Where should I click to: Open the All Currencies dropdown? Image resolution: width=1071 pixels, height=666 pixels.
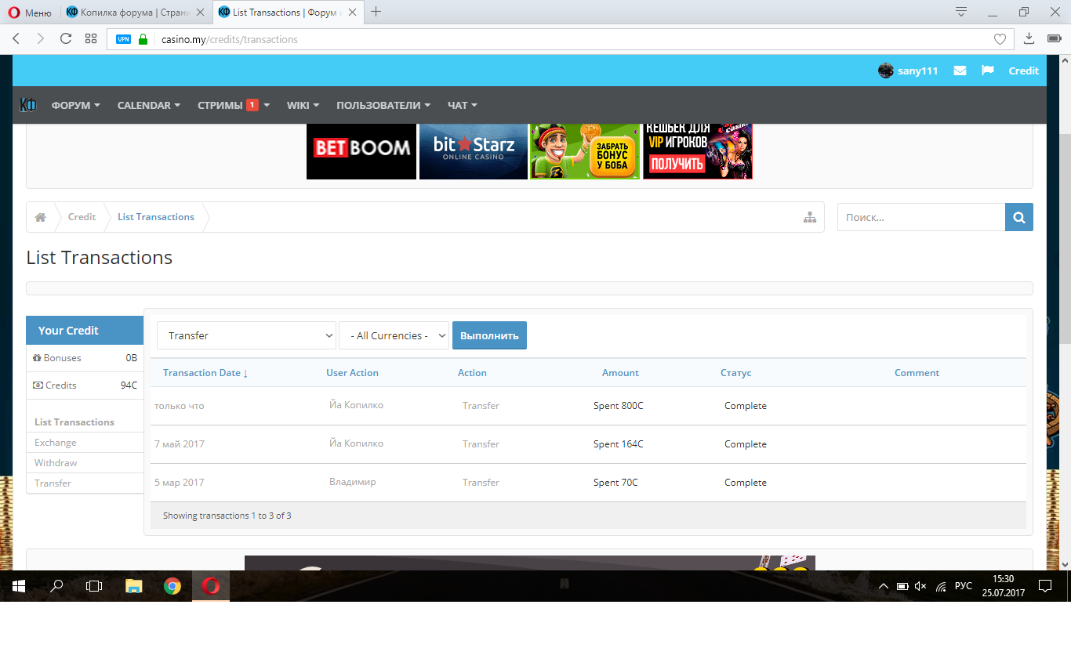click(394, 335)
